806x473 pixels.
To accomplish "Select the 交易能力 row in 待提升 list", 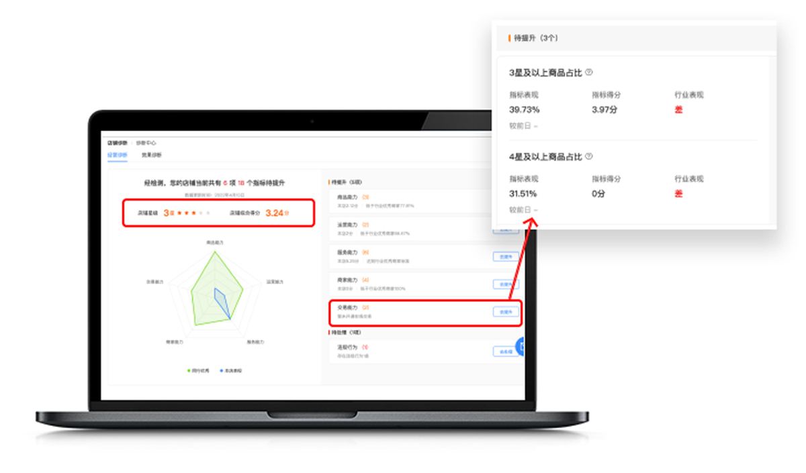I will 425,312.
